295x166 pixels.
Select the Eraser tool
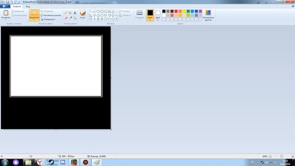tap(66, 18)
